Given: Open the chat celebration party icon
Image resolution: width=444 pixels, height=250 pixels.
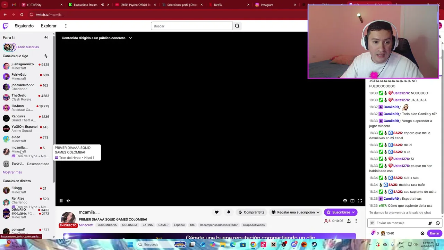Looking at the screenshot, I should point(430,223).
